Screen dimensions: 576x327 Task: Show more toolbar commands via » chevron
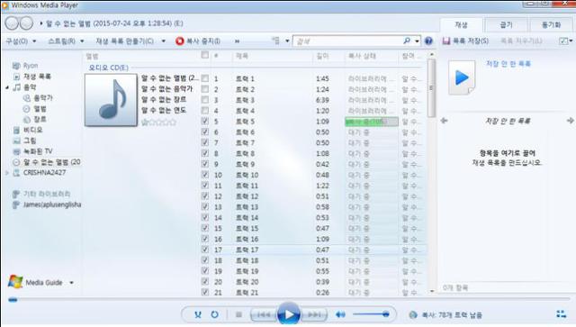pos(237,41)
